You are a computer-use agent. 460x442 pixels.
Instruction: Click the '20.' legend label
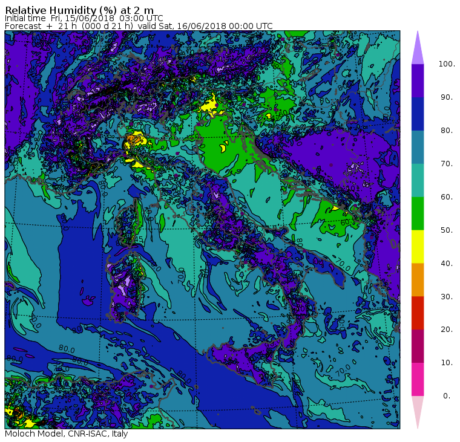[x=447, y=330]
